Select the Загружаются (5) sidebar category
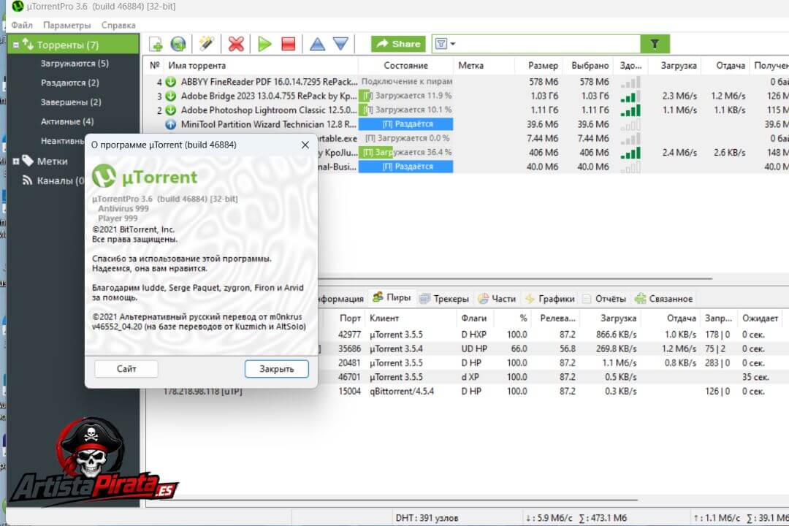The height and width of the screenshot is (526, 789). click(75, 64)
